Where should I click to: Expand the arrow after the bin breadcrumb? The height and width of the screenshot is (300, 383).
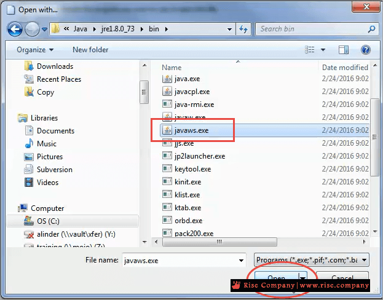167,30
